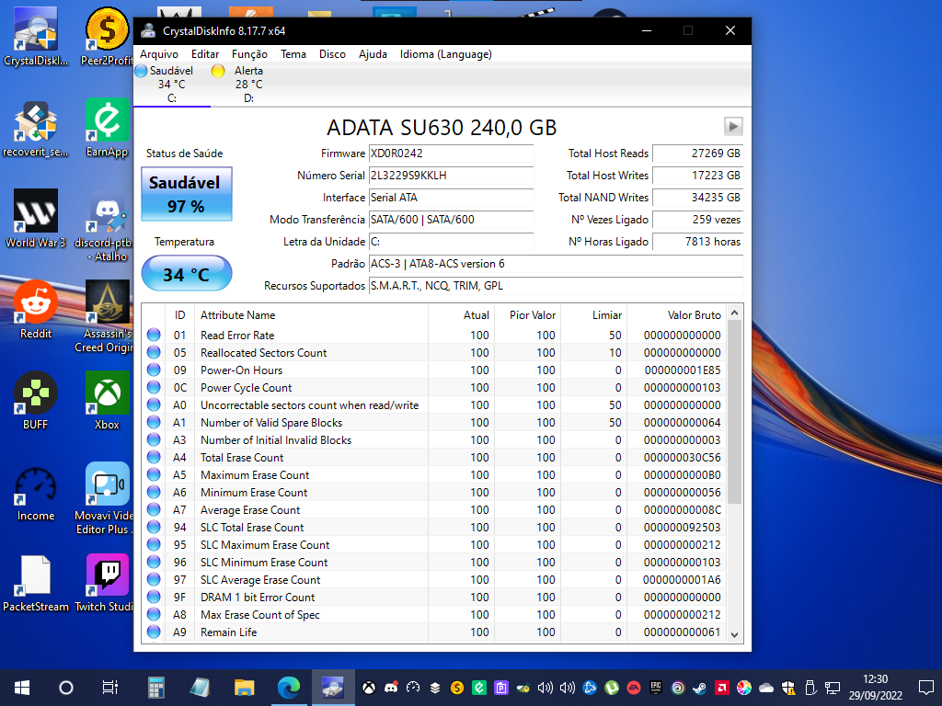This screenshot has height=706, width=942.
Task: Select the Read Error Rate status orb
Action: click(154, 335)
